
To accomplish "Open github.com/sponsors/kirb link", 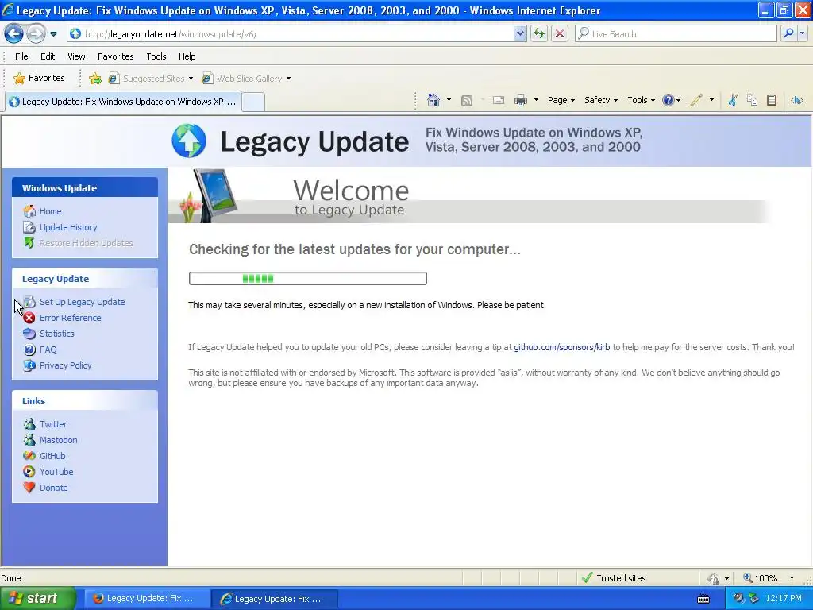I will (561, 347).
